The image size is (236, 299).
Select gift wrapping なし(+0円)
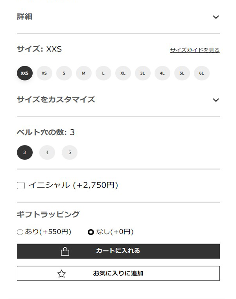click(91, 232)
